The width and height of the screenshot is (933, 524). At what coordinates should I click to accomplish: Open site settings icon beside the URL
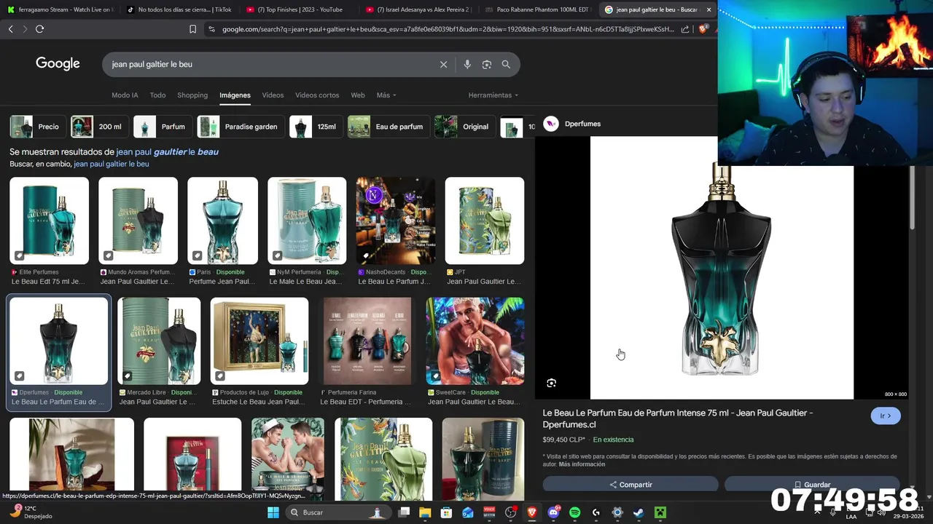click(x=211, y=29)
